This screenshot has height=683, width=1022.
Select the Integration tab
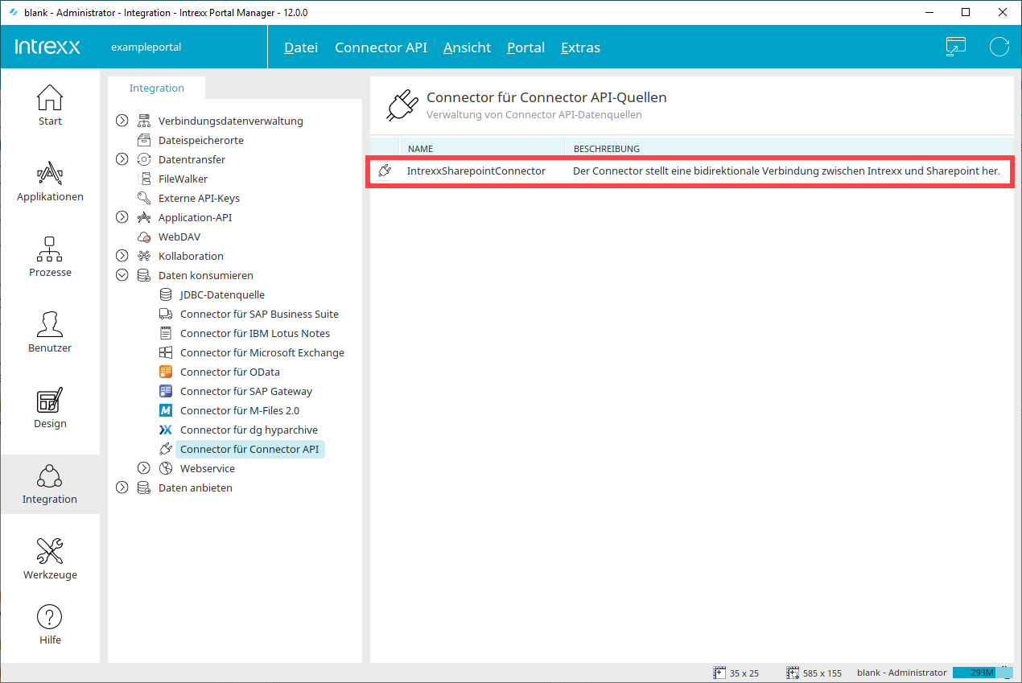point(157,88)
